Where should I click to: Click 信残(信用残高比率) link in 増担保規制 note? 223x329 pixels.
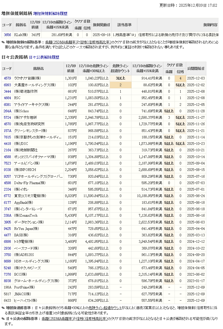pos(95,42)
